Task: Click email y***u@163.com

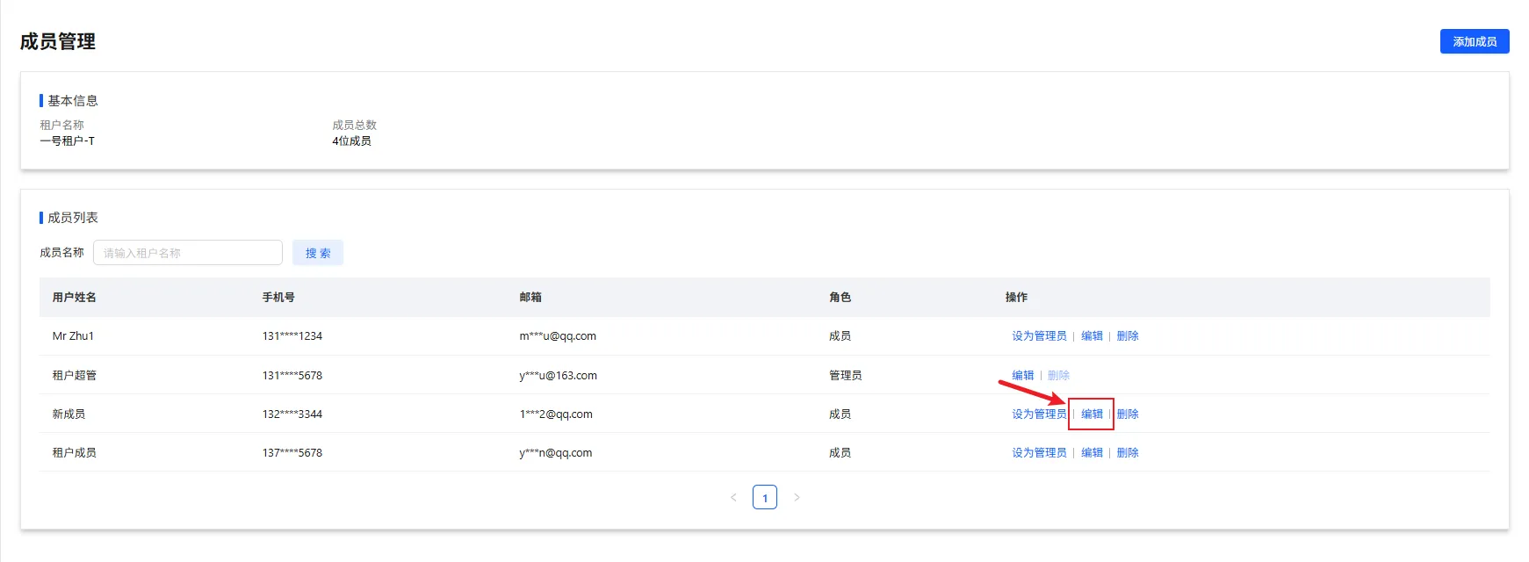Action: (x=559, y=376)
